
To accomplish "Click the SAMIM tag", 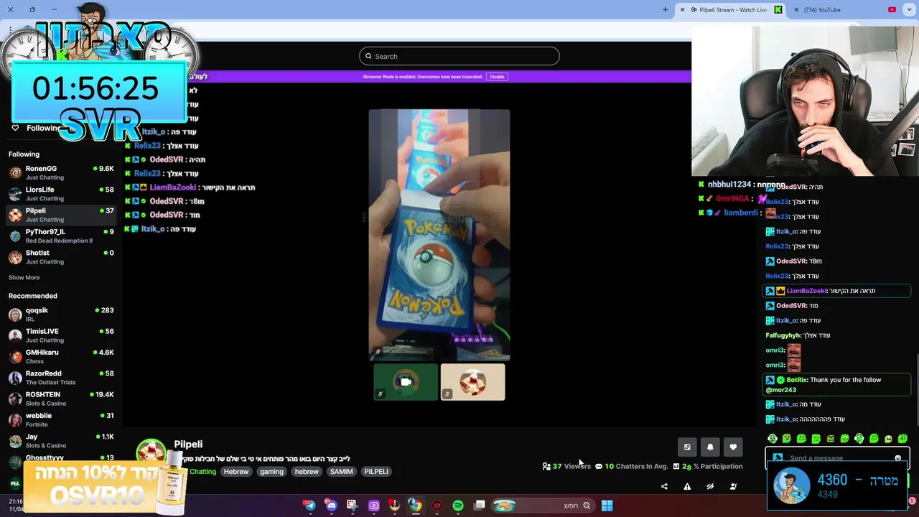I will click(341, 472).
